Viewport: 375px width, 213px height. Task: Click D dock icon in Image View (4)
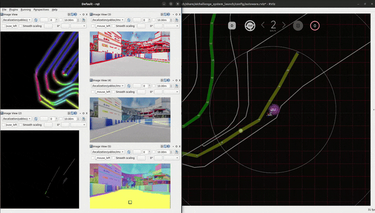point(162,80)
